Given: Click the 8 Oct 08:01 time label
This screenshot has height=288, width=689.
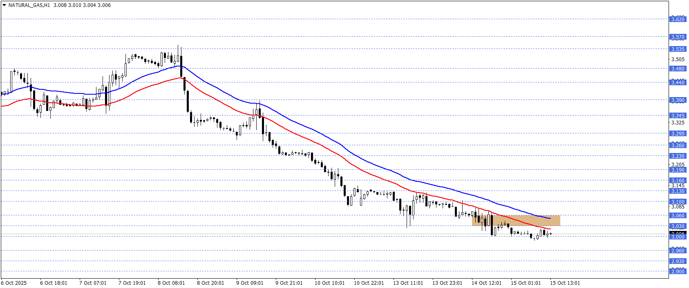Looking at the screenshot, I should 171,283.
